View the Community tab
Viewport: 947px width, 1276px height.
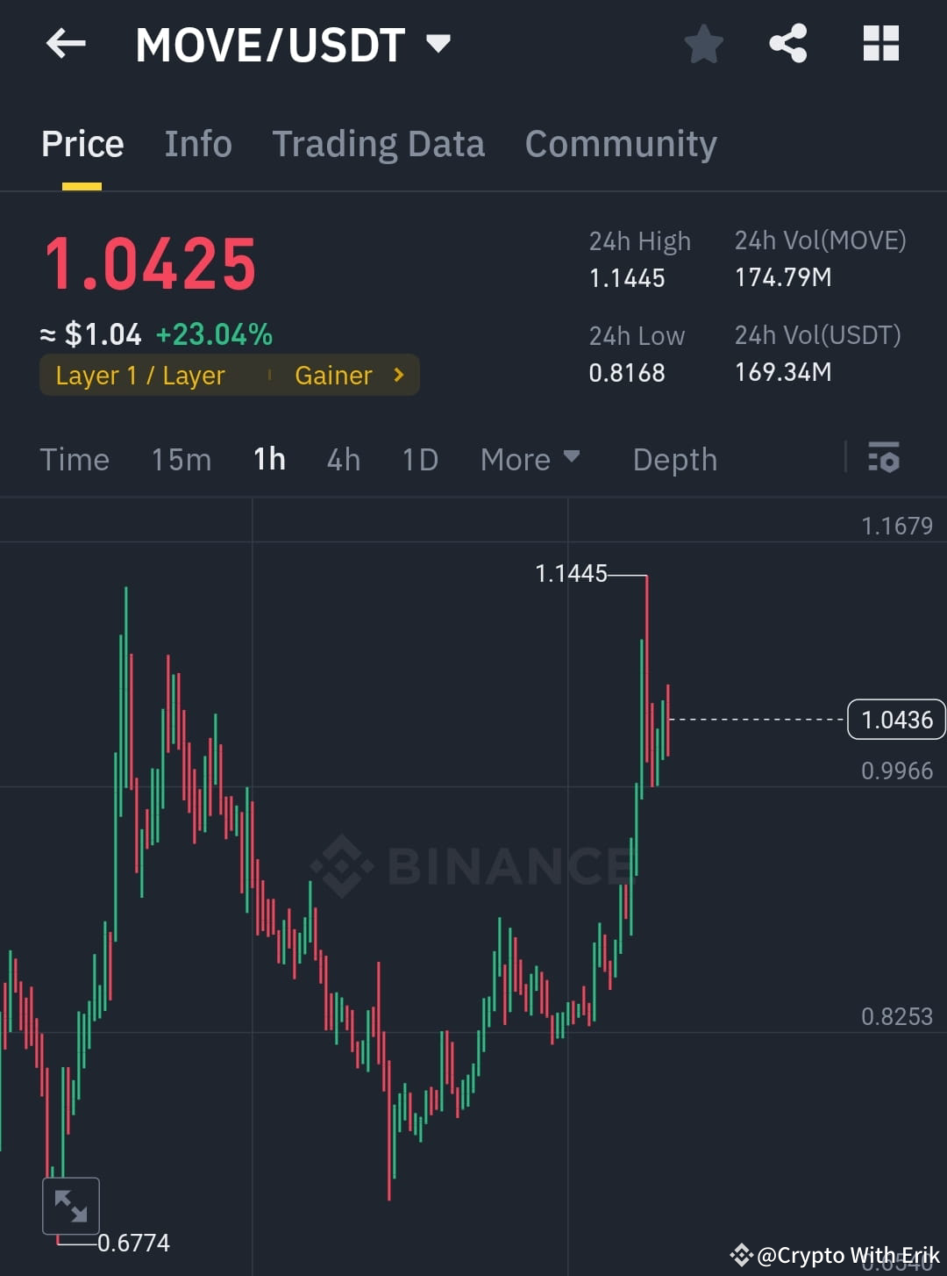tap(621, 143)
